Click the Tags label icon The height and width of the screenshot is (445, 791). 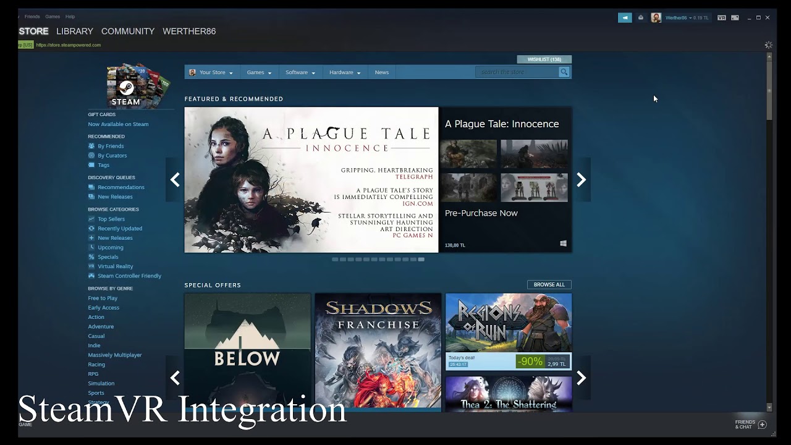click(x=91, y=165)
